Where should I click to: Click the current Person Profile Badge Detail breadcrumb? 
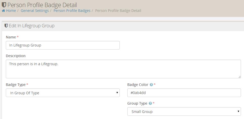(x=118, y=11)
